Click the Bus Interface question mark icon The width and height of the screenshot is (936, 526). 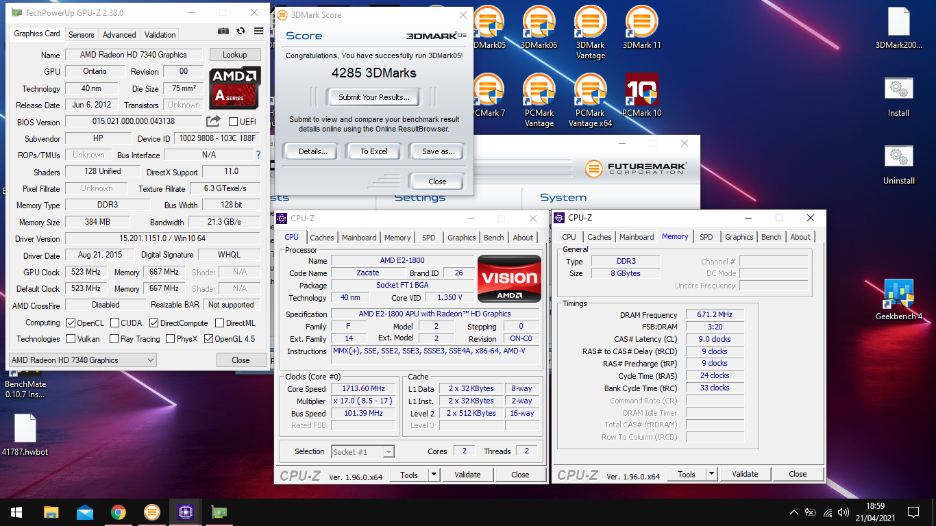258,155
